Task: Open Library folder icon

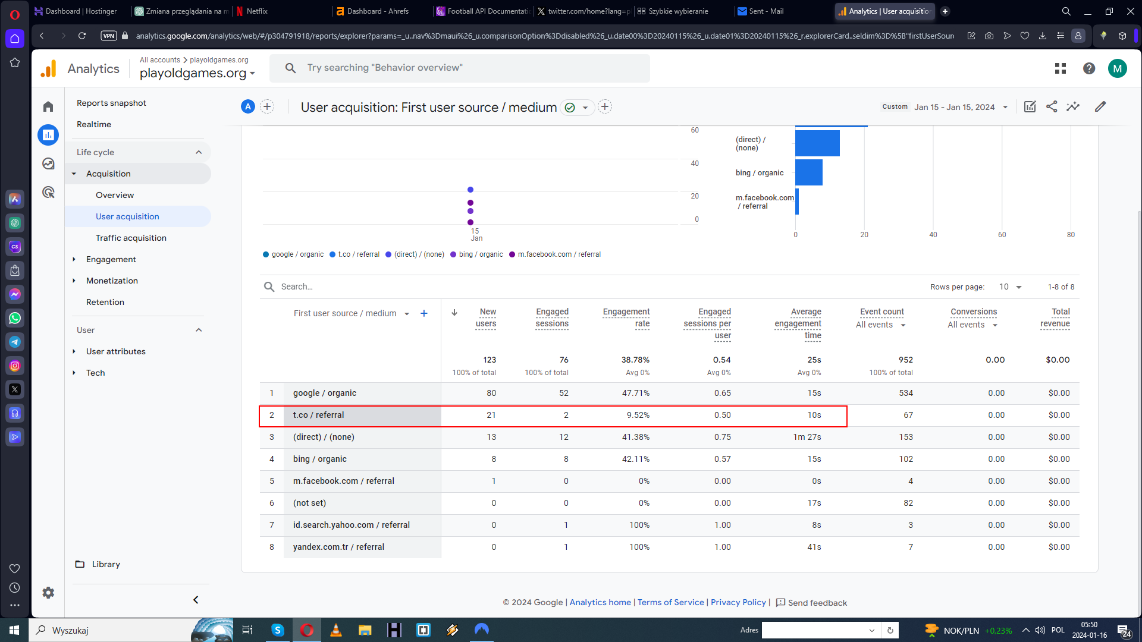Action: pos(80,564)
